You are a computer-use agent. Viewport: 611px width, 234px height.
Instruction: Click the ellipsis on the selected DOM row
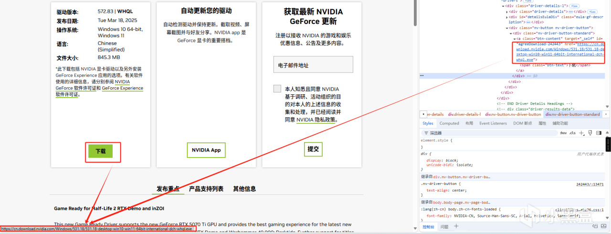[x=422, y=75]
